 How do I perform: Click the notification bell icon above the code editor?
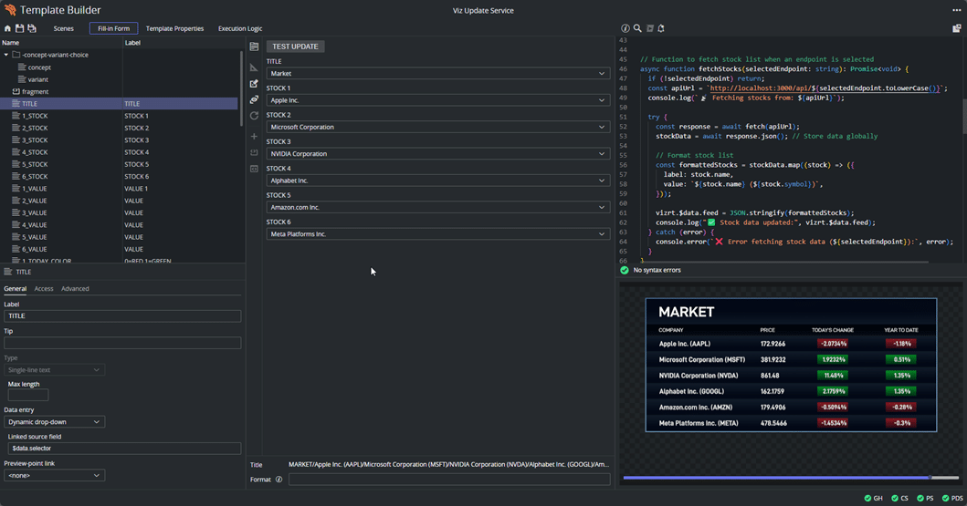click(x=661, y=28)
